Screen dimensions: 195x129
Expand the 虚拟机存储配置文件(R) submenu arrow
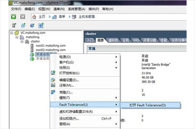coord(116,112)
